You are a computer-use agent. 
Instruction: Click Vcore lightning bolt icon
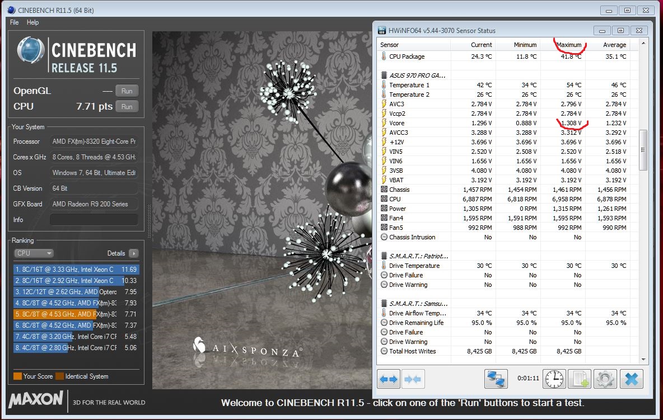[x=384, y=123]
